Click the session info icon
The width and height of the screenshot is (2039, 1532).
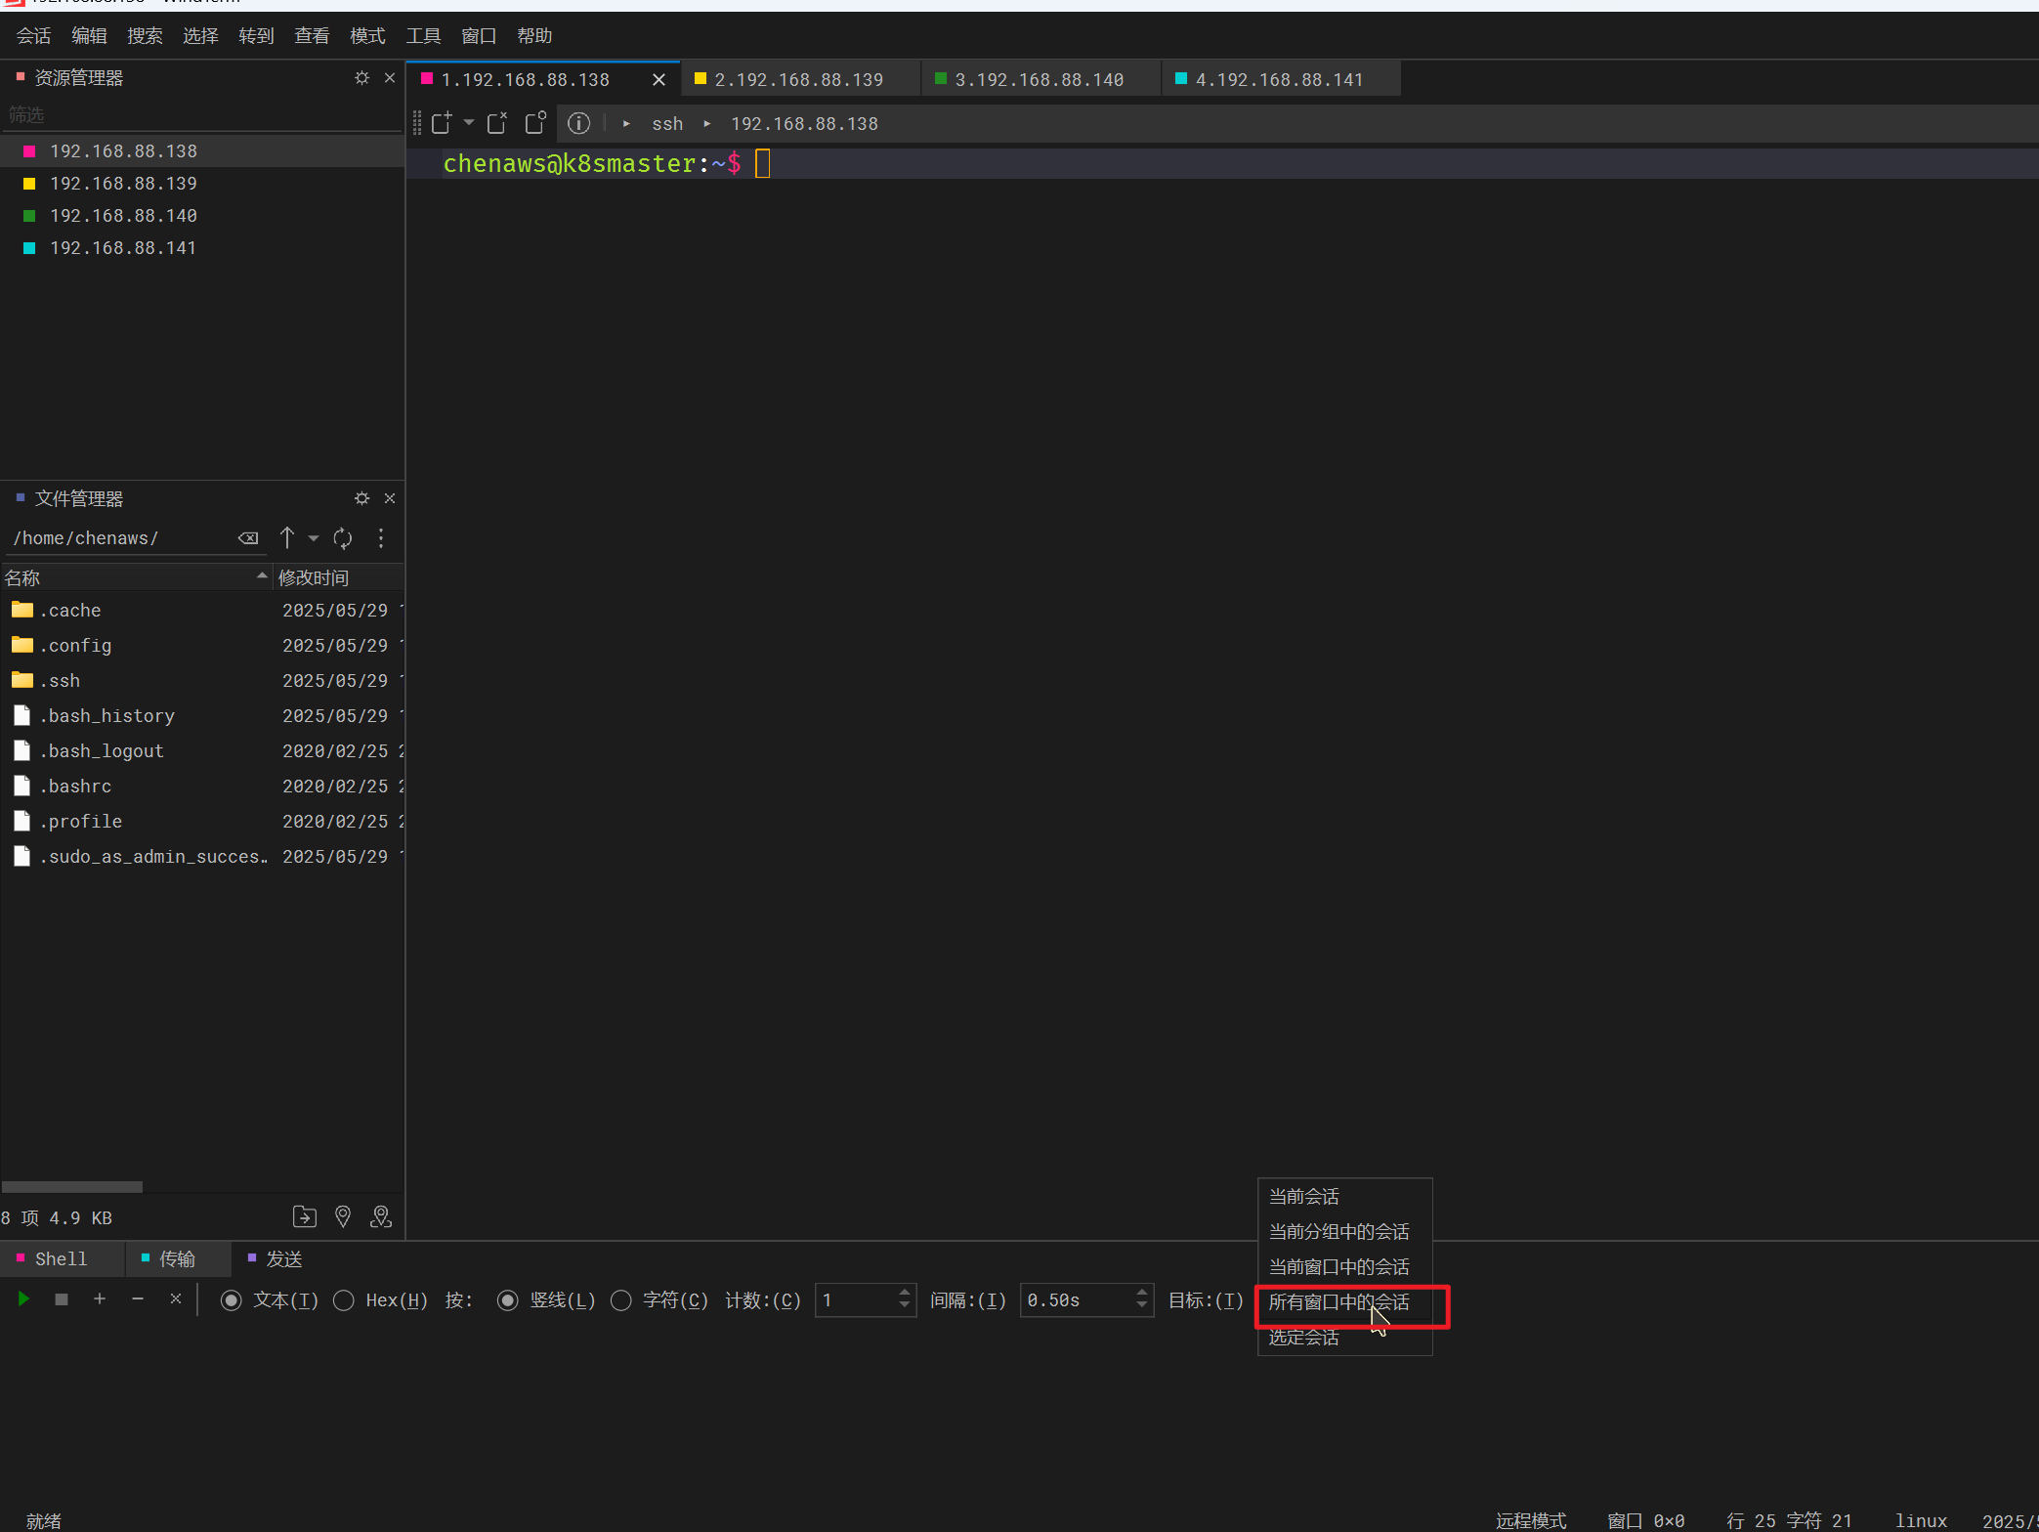pos(578,123)
